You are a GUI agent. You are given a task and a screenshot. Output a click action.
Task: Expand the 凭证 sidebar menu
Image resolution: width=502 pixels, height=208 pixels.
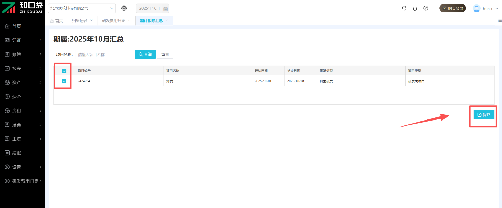(x=23, y=40)
